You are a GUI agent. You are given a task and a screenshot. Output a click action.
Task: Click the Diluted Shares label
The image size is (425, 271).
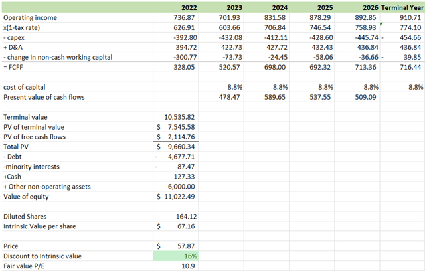(x=25, y=217)
